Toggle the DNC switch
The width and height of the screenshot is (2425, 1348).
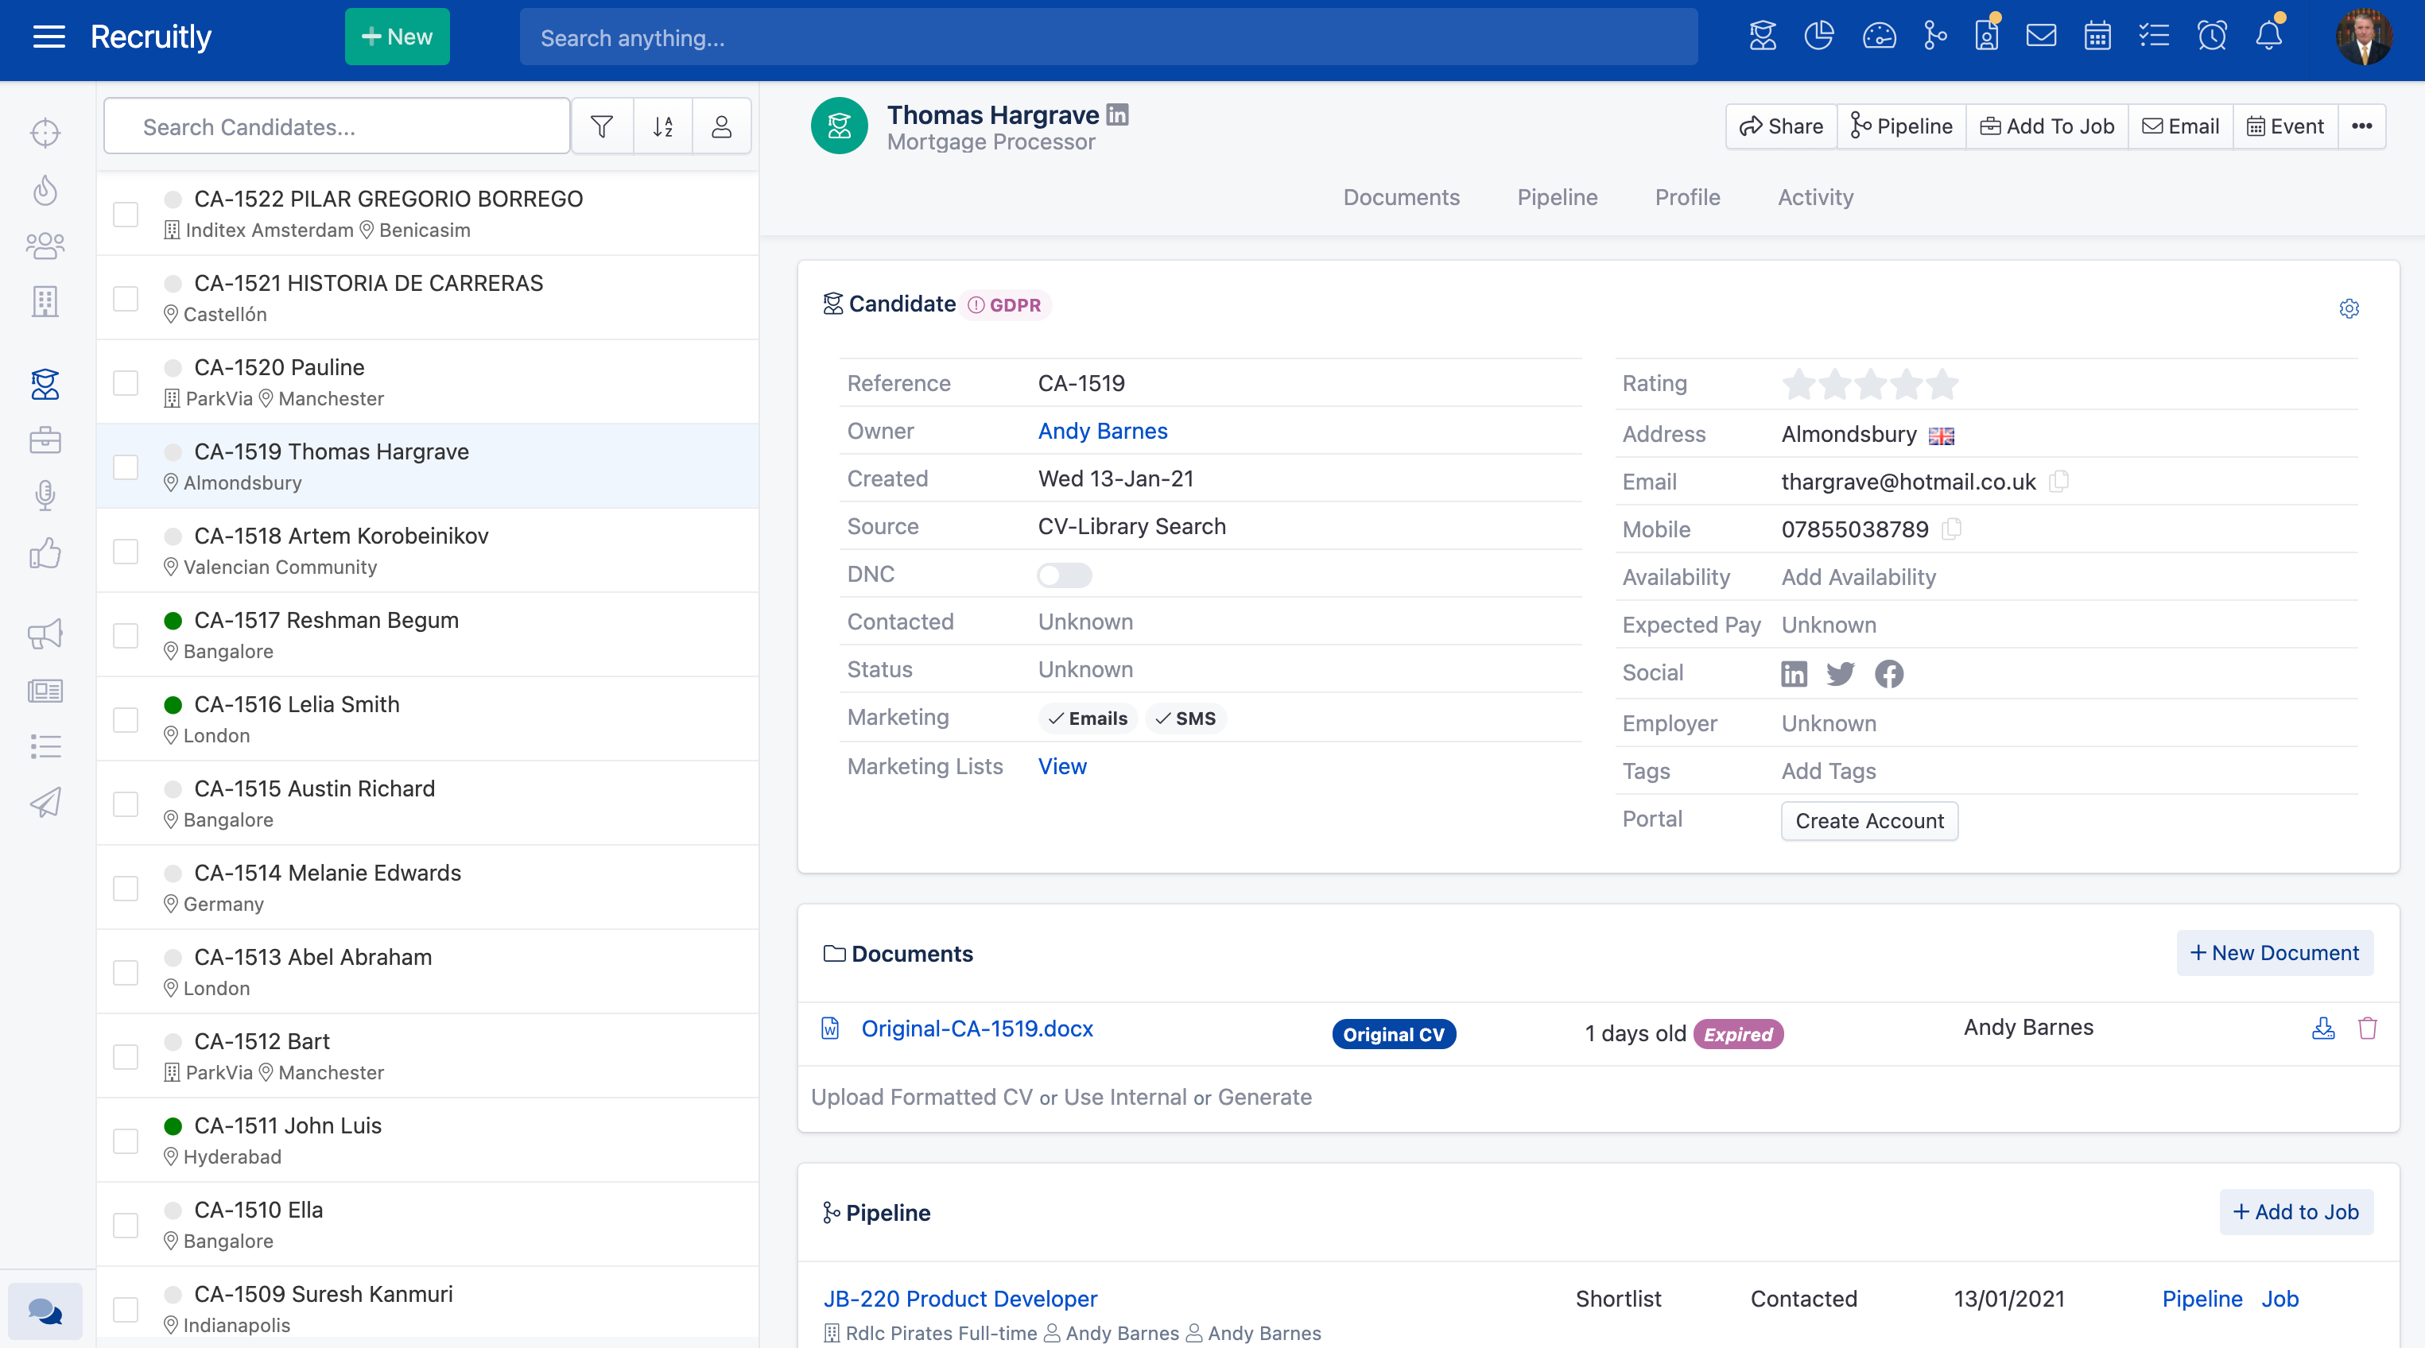(1064, 575)
